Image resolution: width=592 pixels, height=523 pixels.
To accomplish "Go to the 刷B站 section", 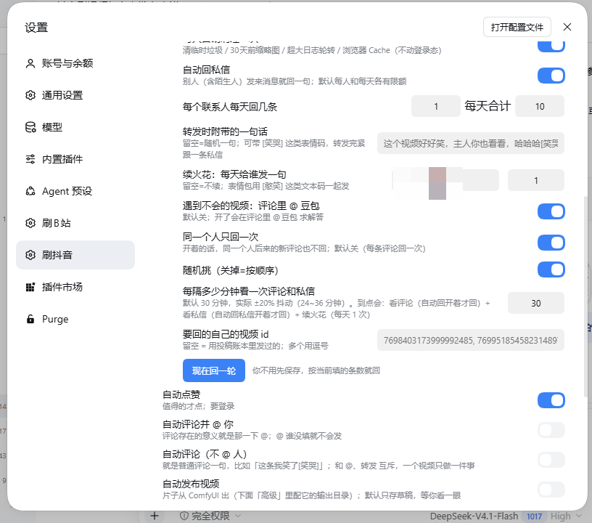I will coord(75,223).
